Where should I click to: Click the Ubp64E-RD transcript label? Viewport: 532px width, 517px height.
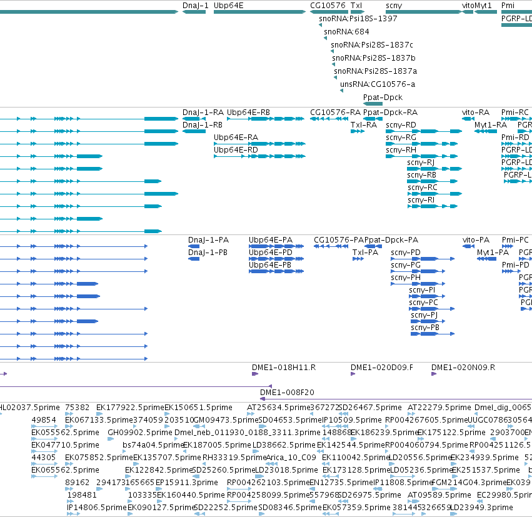(x=236, y=150)
